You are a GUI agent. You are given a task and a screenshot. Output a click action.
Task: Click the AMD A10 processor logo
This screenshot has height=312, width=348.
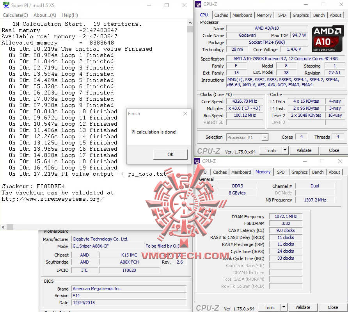tap(328, 39)
